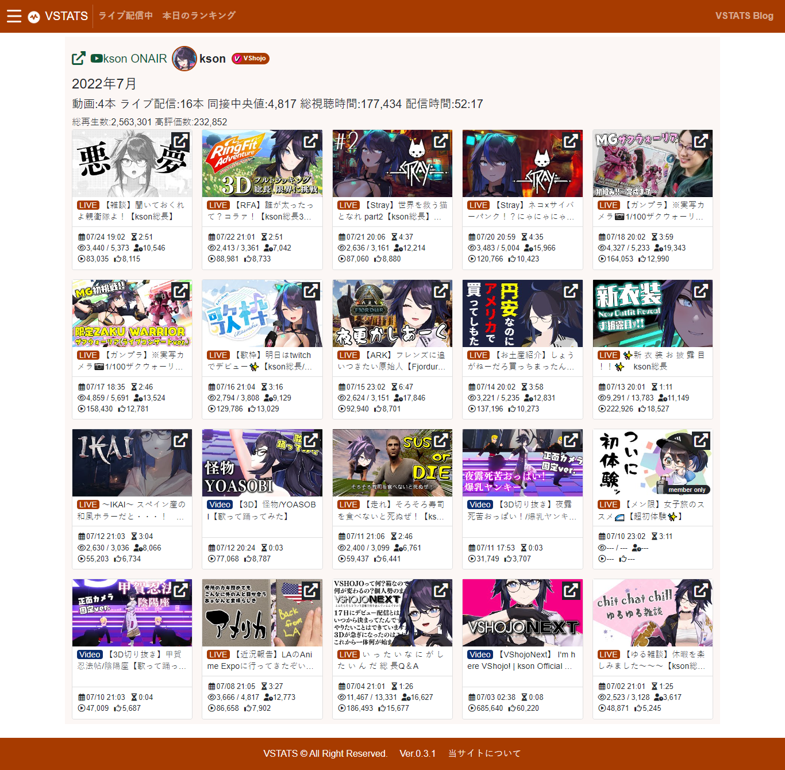Click kson's round avatar image
This screenshot has width=785, height=770.
(x=184, y=59)
